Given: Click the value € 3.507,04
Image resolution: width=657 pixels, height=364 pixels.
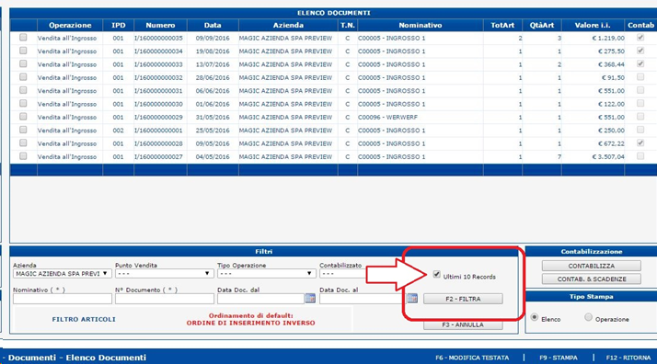Looking at the screenshot, I should (608, 157).
